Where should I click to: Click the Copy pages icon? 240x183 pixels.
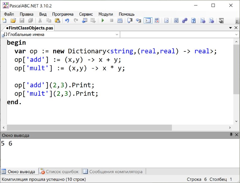(x=49, y=20)
